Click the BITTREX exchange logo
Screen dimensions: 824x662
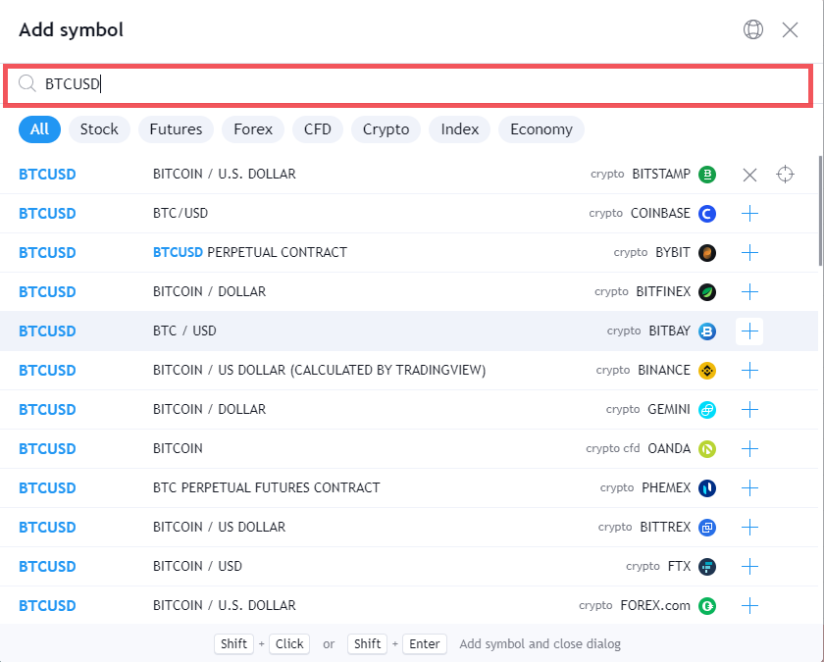[707, 527]
